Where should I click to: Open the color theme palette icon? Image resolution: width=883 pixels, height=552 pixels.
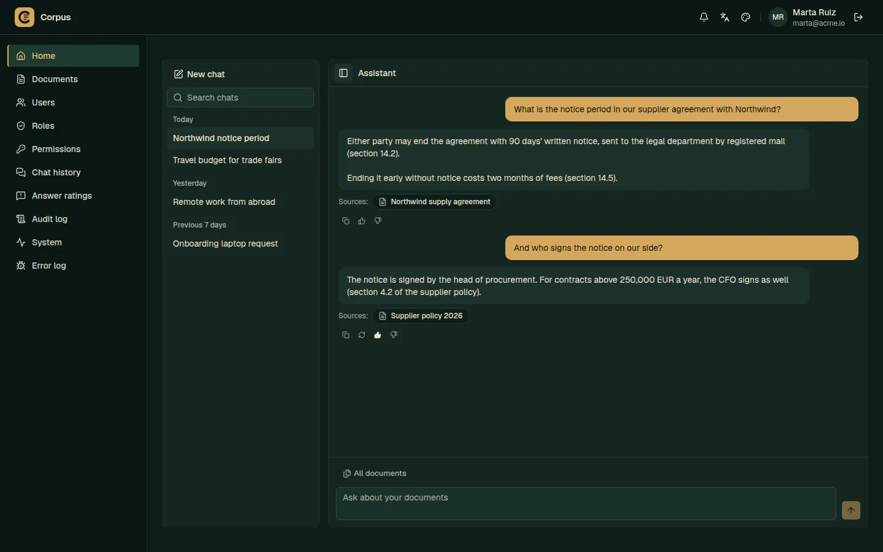746,17
